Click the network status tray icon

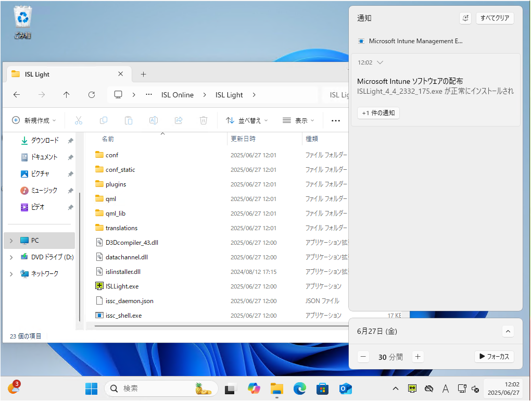pos(462,389)
